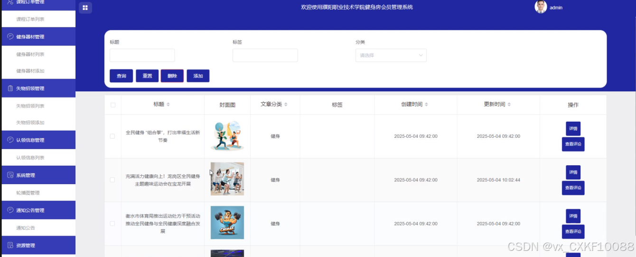Expand the 健身器材管理 menu group
636x257 pixels.
(38, 36)
